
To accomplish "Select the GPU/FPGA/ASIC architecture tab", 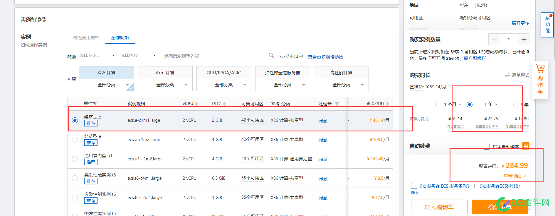I will 224,73.
